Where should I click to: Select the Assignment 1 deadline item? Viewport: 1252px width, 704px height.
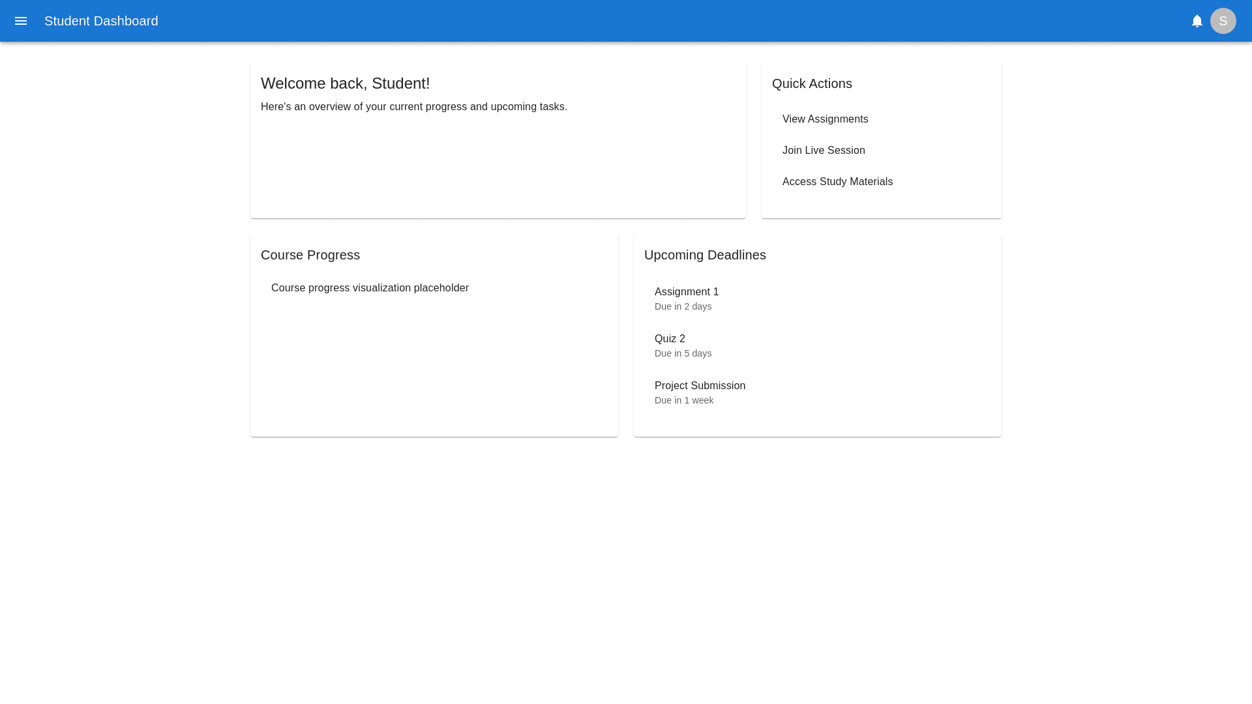pyautogui.click(x=687, y=292)
